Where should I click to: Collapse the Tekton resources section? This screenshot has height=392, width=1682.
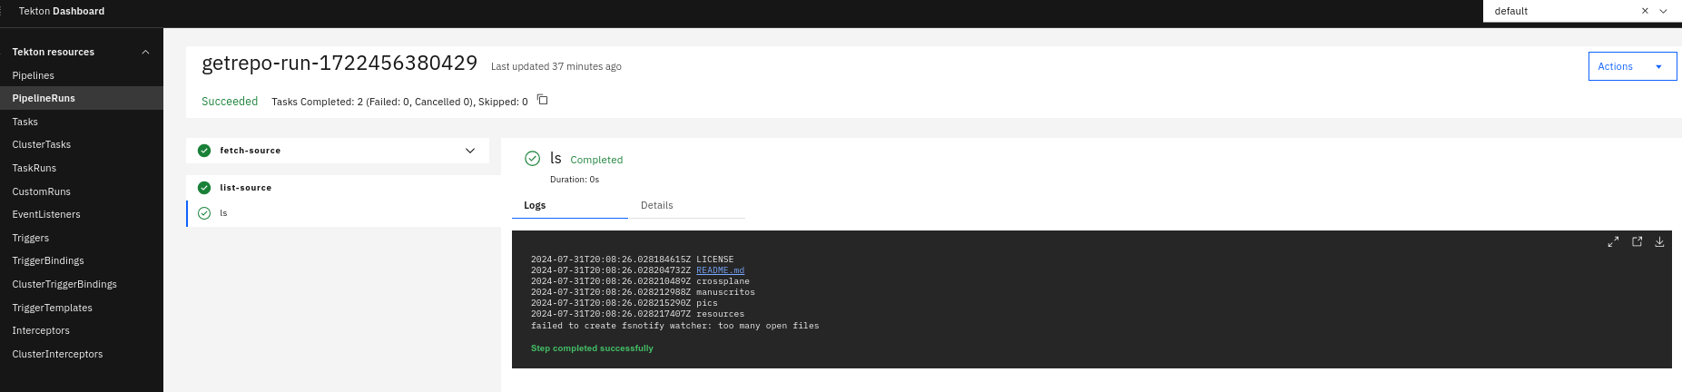pyautogui.click(x=145, y=52)
